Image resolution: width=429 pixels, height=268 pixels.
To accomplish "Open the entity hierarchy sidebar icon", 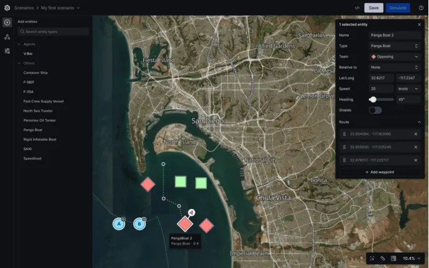I will [x=7, y=37].
